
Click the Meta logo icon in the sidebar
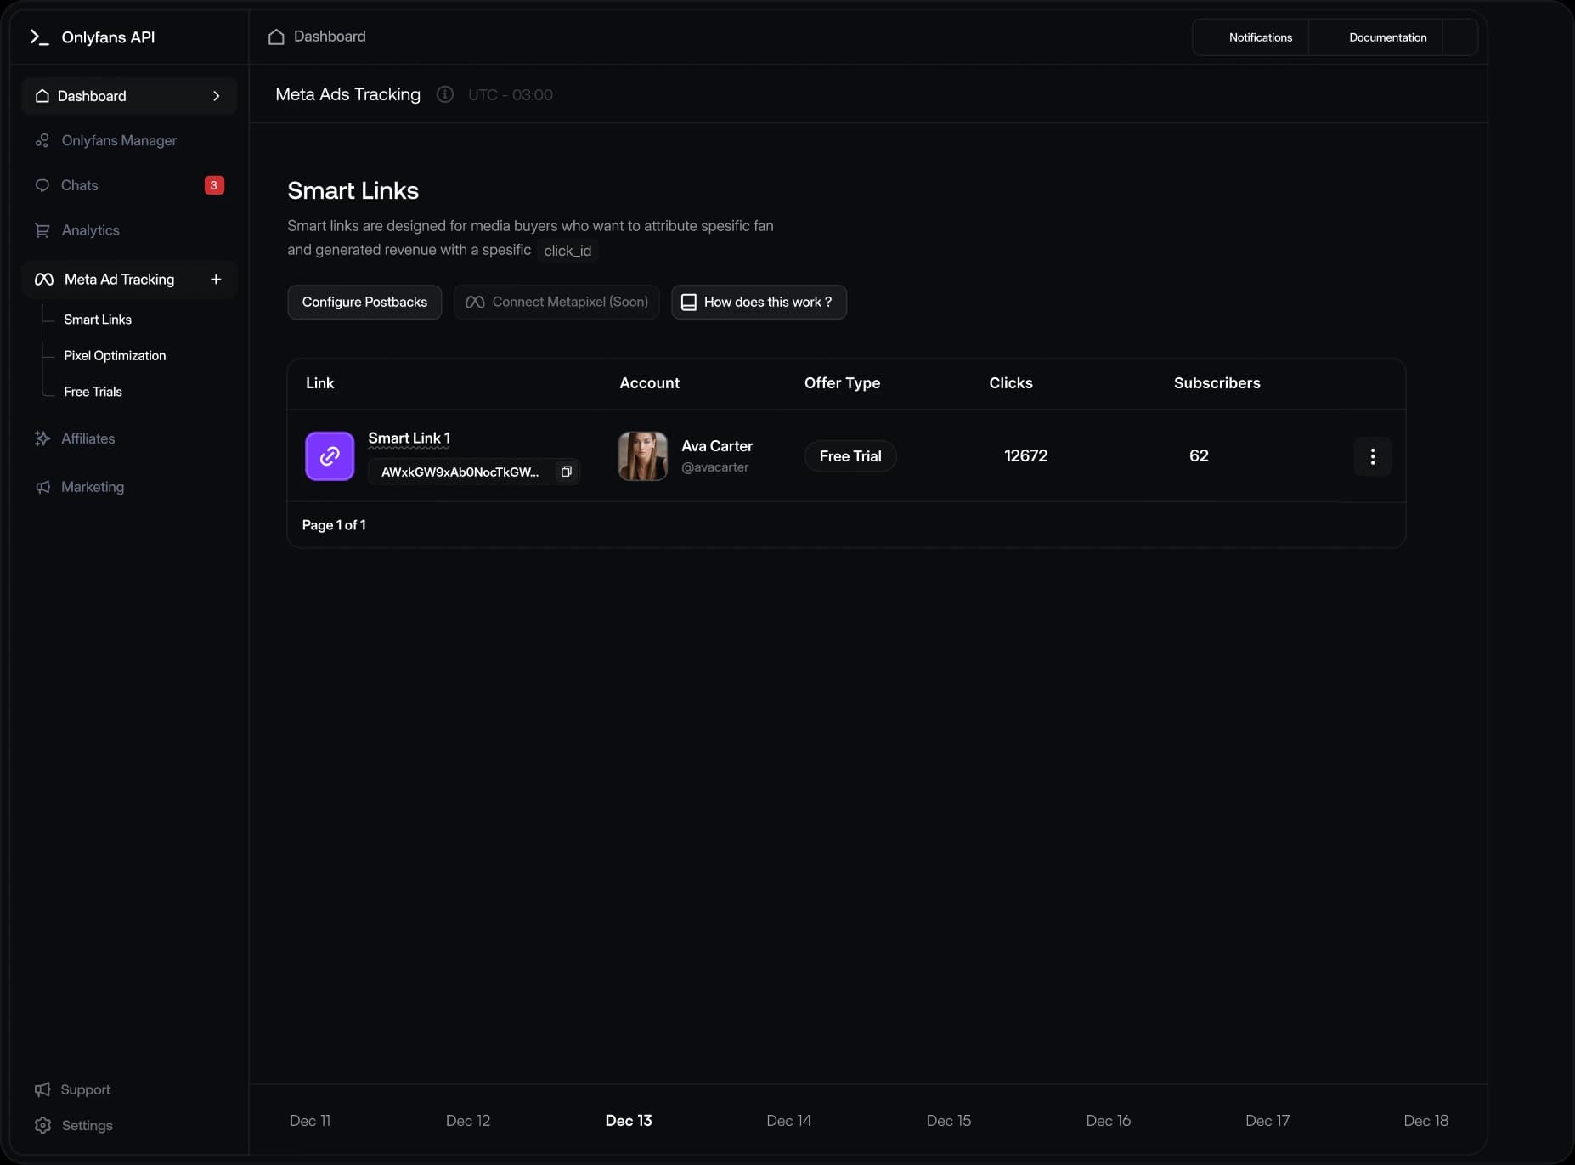point(43,280)
